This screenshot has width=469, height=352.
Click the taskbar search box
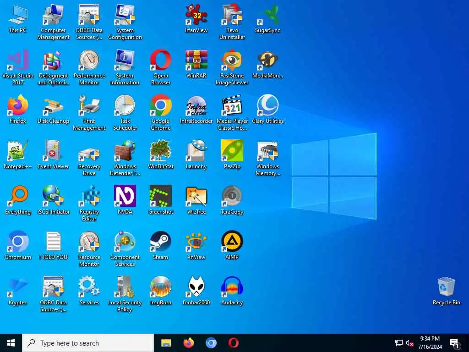point(88,343)
